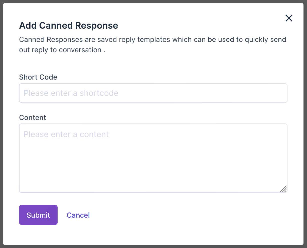Dismiss the modal using the cross icon
The image size is (307, 248).
point(289,18)
